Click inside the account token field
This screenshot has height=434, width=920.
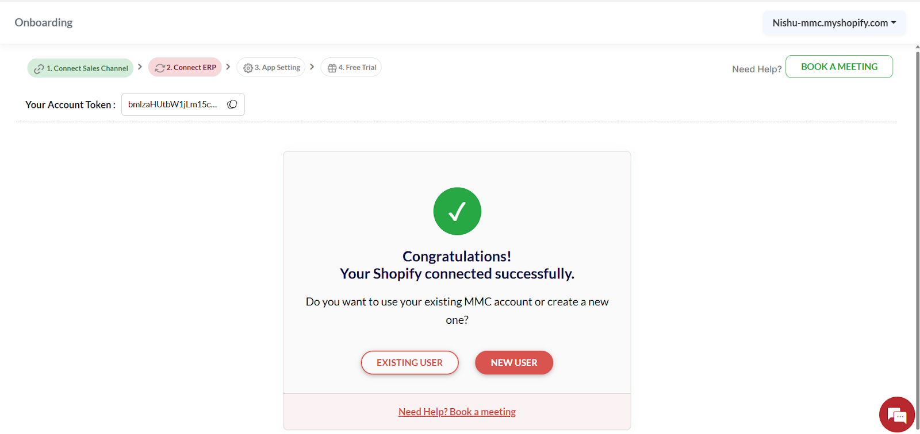172,104
